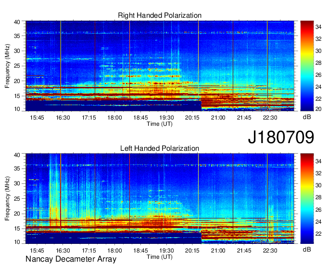
Task: Click the "15" frequency tick of the Right Handed plot
Action: coord(17,96)
